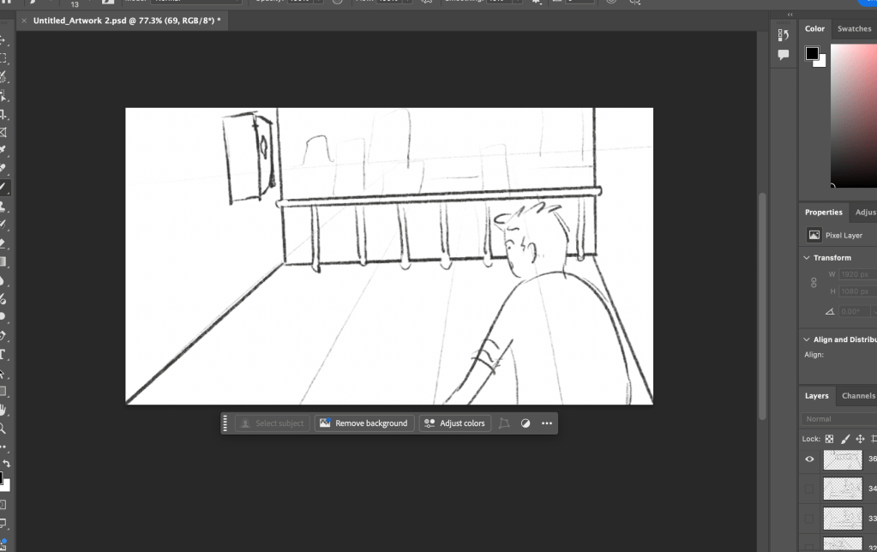This screenshot has height=552, width=877.
Task: Open the History panel icon
Action: 783,35
